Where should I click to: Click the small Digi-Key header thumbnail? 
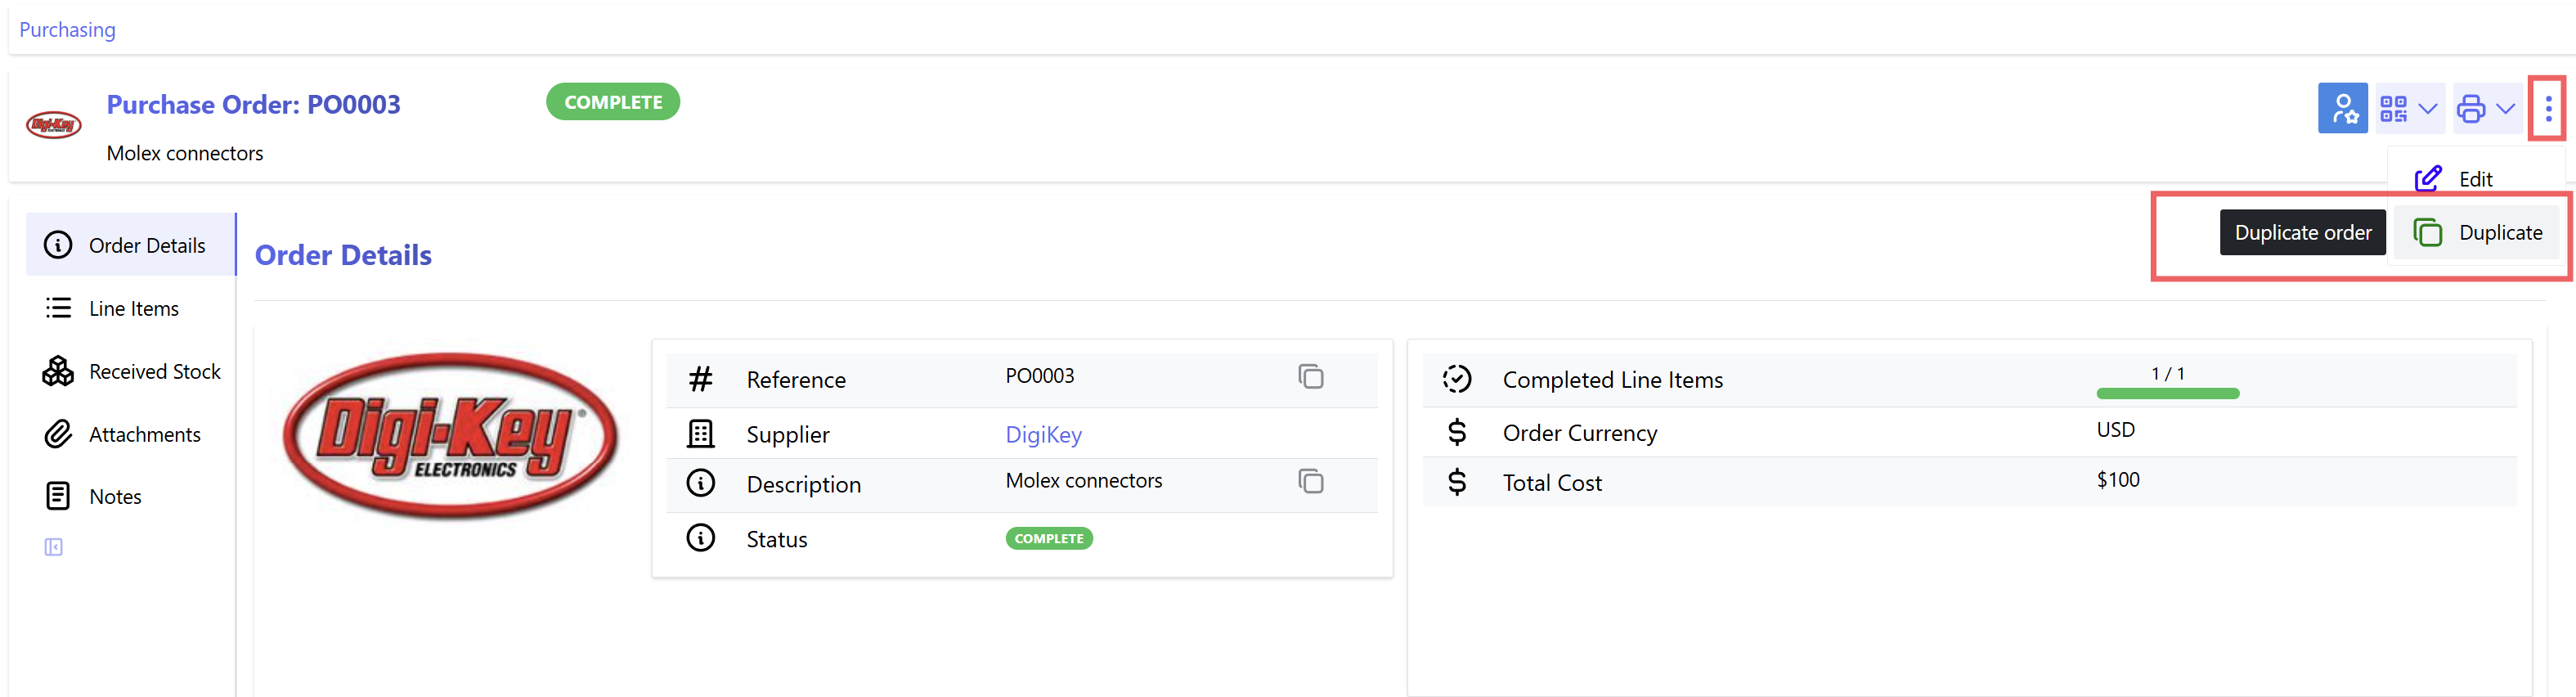pyautogui.click(x=53, y=125)
